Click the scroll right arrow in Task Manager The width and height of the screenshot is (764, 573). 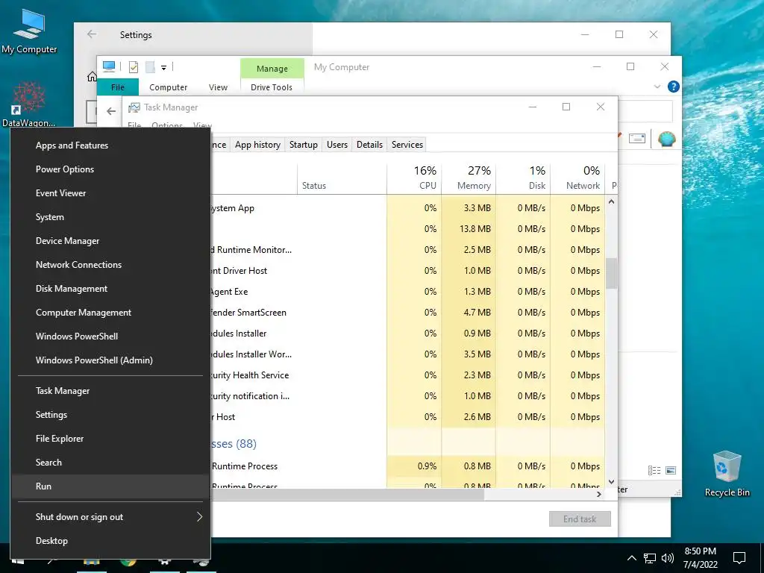(x=599, y=494)
